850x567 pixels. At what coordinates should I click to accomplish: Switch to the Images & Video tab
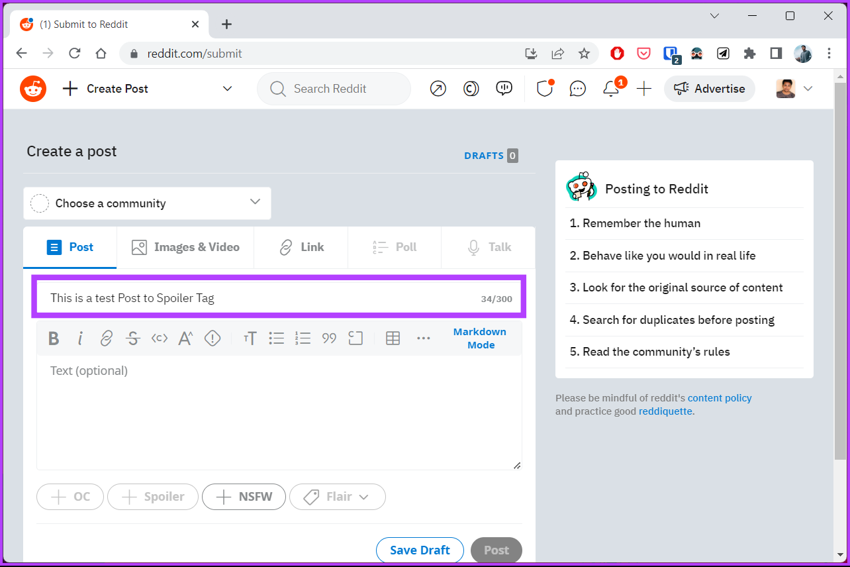coord(185,246)
